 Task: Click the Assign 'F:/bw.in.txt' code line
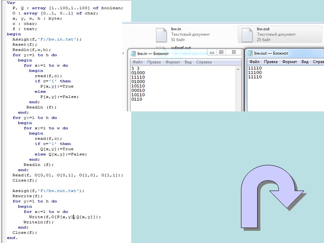[x=47, y=39]
